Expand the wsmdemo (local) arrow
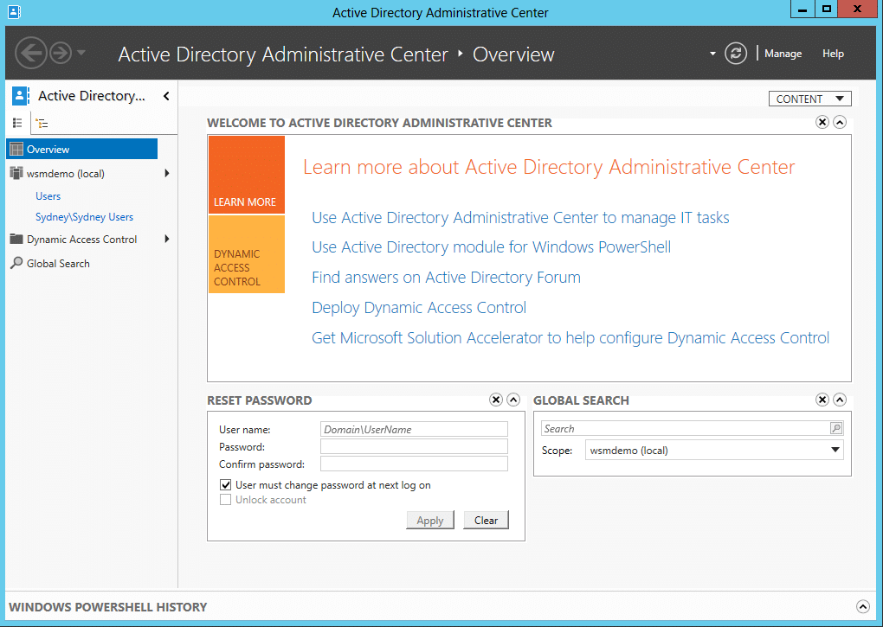The image size is (883, 627). tap(167, 173)
